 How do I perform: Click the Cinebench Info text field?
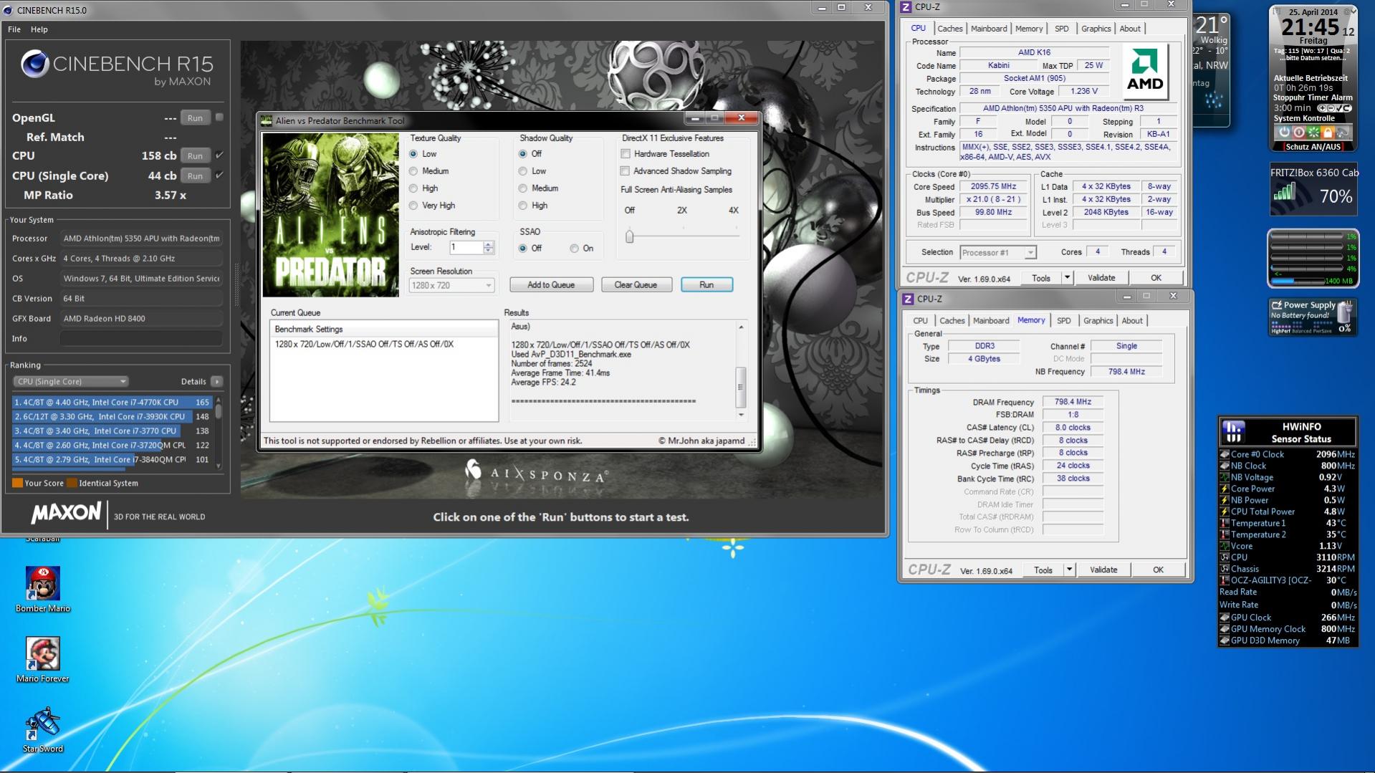(x=141, y=339)
